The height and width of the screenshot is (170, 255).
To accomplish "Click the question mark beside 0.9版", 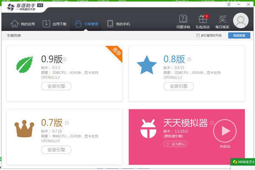I will click(65, 59).
